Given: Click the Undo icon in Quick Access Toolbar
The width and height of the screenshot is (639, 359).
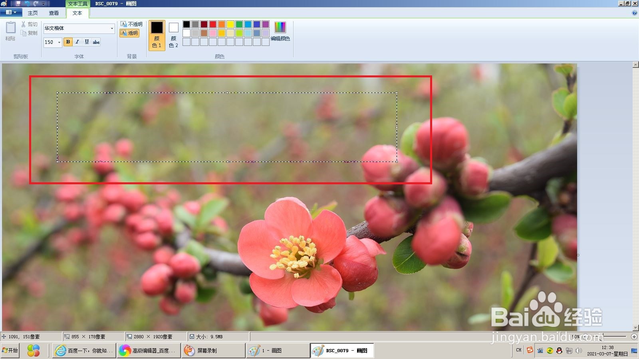Looking at the screenshot, I should coord(27,4).
